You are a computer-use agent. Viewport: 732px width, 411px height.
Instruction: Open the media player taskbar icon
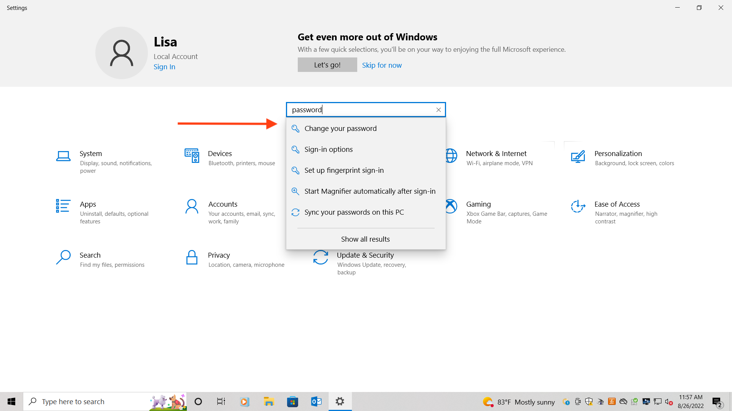point(245,401)
